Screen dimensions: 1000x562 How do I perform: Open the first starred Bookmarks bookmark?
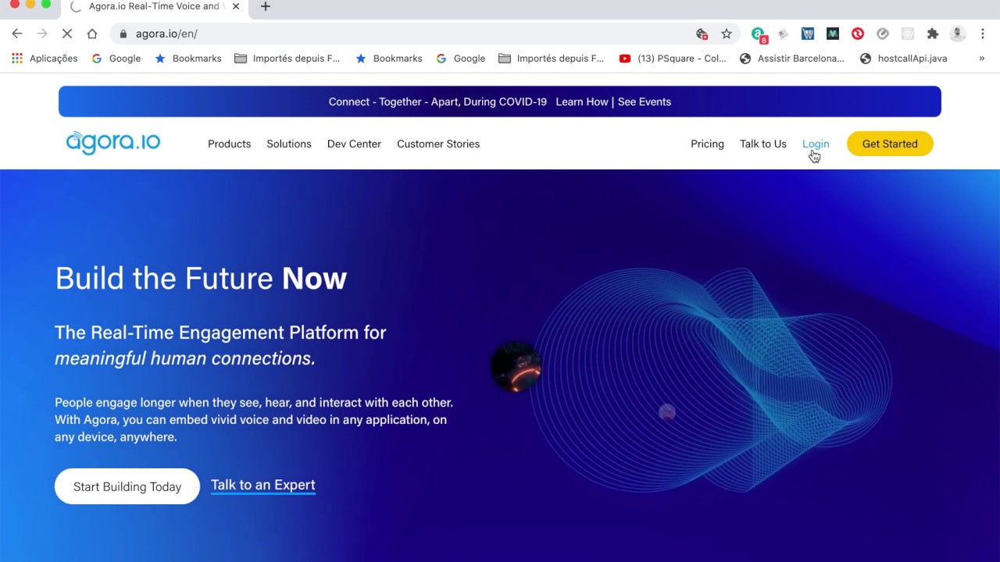(x=188, y=59)
